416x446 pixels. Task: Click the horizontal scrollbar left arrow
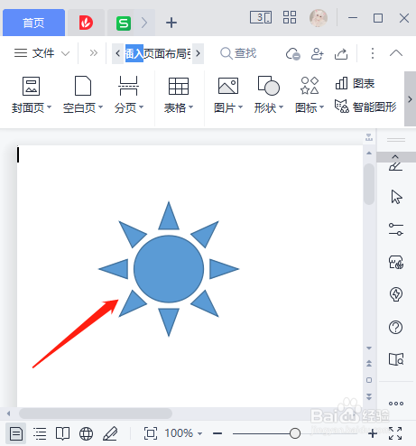[x=8, y=413]
